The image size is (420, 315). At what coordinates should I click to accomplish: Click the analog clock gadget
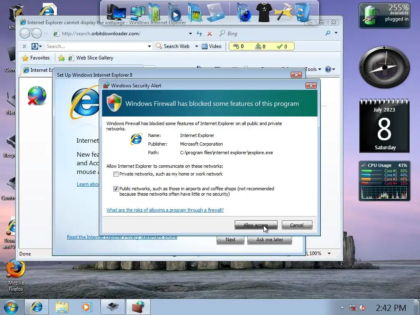tap(384, 67)
